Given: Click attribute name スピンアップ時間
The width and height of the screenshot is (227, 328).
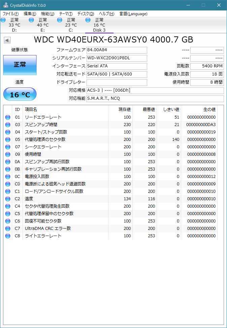Looking at the screenshot, I should tap(41, 125).
